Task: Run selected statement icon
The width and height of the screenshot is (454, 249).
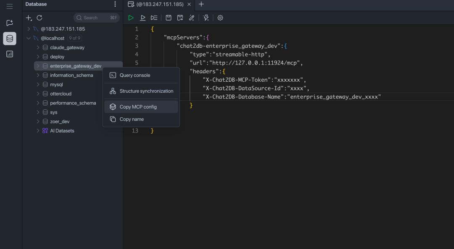Action: pyautogui.click(x=143, y=18)
